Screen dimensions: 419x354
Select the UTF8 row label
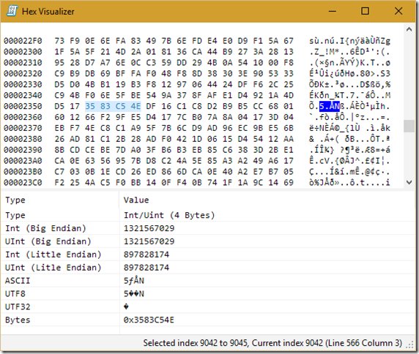(x=15, y=294)
